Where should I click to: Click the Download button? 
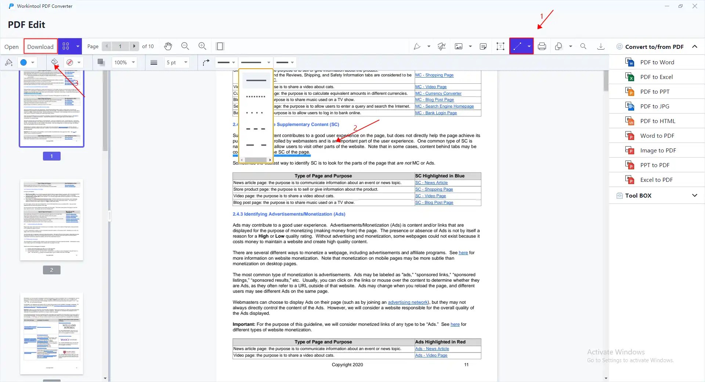click(40, 46)
